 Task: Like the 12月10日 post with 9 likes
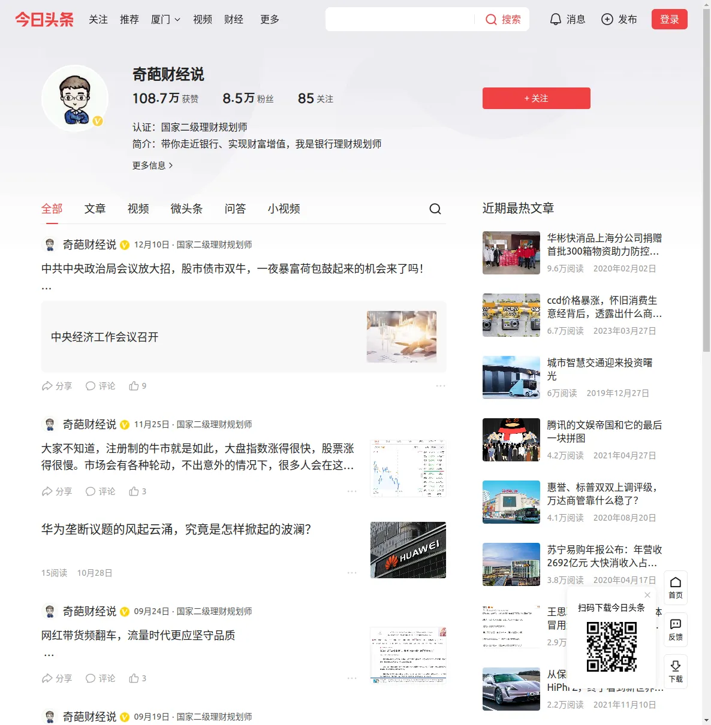137,386
